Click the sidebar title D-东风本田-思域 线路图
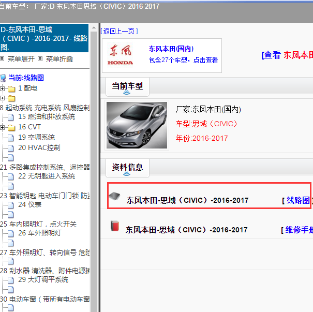The height and width of the screenshot is (312, 313). [x=44, y=38]
